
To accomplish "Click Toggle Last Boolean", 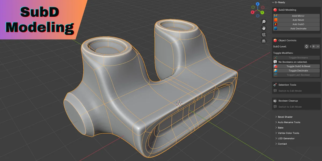I will point(297,75).
